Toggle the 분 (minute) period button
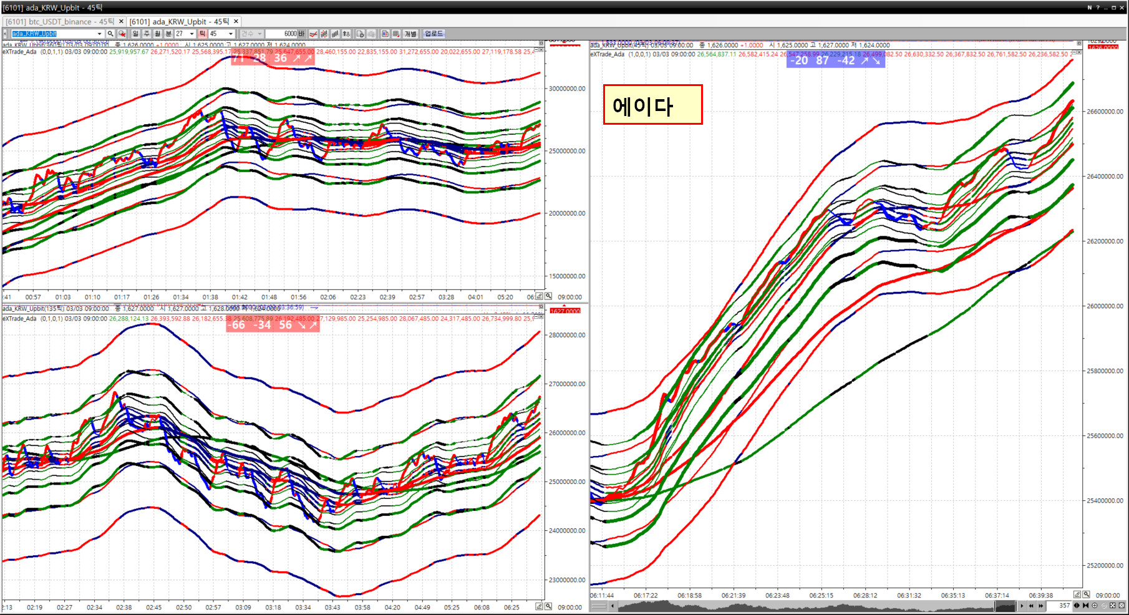Image resolution: width=1129 pixels, height=615 pixels. click(x=168, y=34)
